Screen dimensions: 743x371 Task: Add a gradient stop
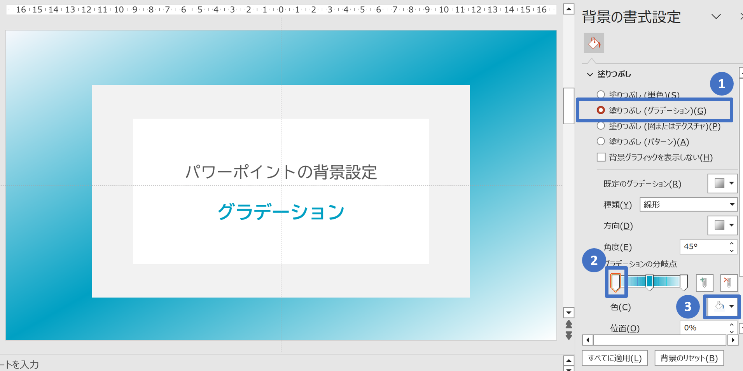click(x=704, y=282)
